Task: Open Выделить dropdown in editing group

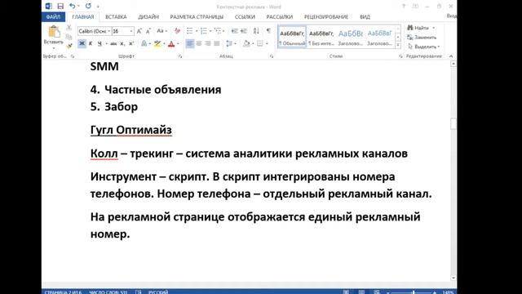Action: coord(424,47)
